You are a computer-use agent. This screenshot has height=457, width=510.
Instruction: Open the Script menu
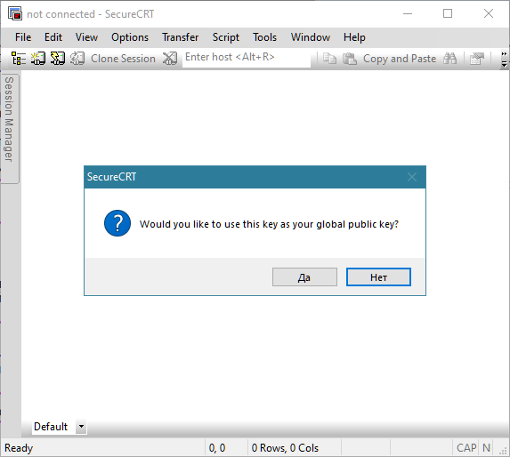click(x=226, y=37)
